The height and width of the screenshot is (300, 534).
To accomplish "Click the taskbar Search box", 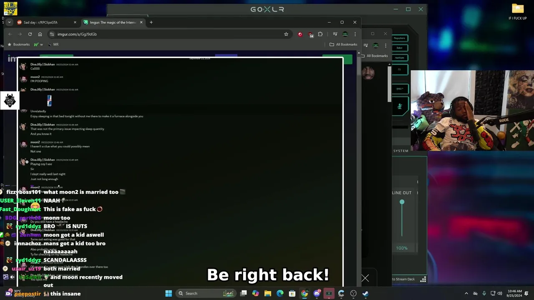I will [205, 293].
